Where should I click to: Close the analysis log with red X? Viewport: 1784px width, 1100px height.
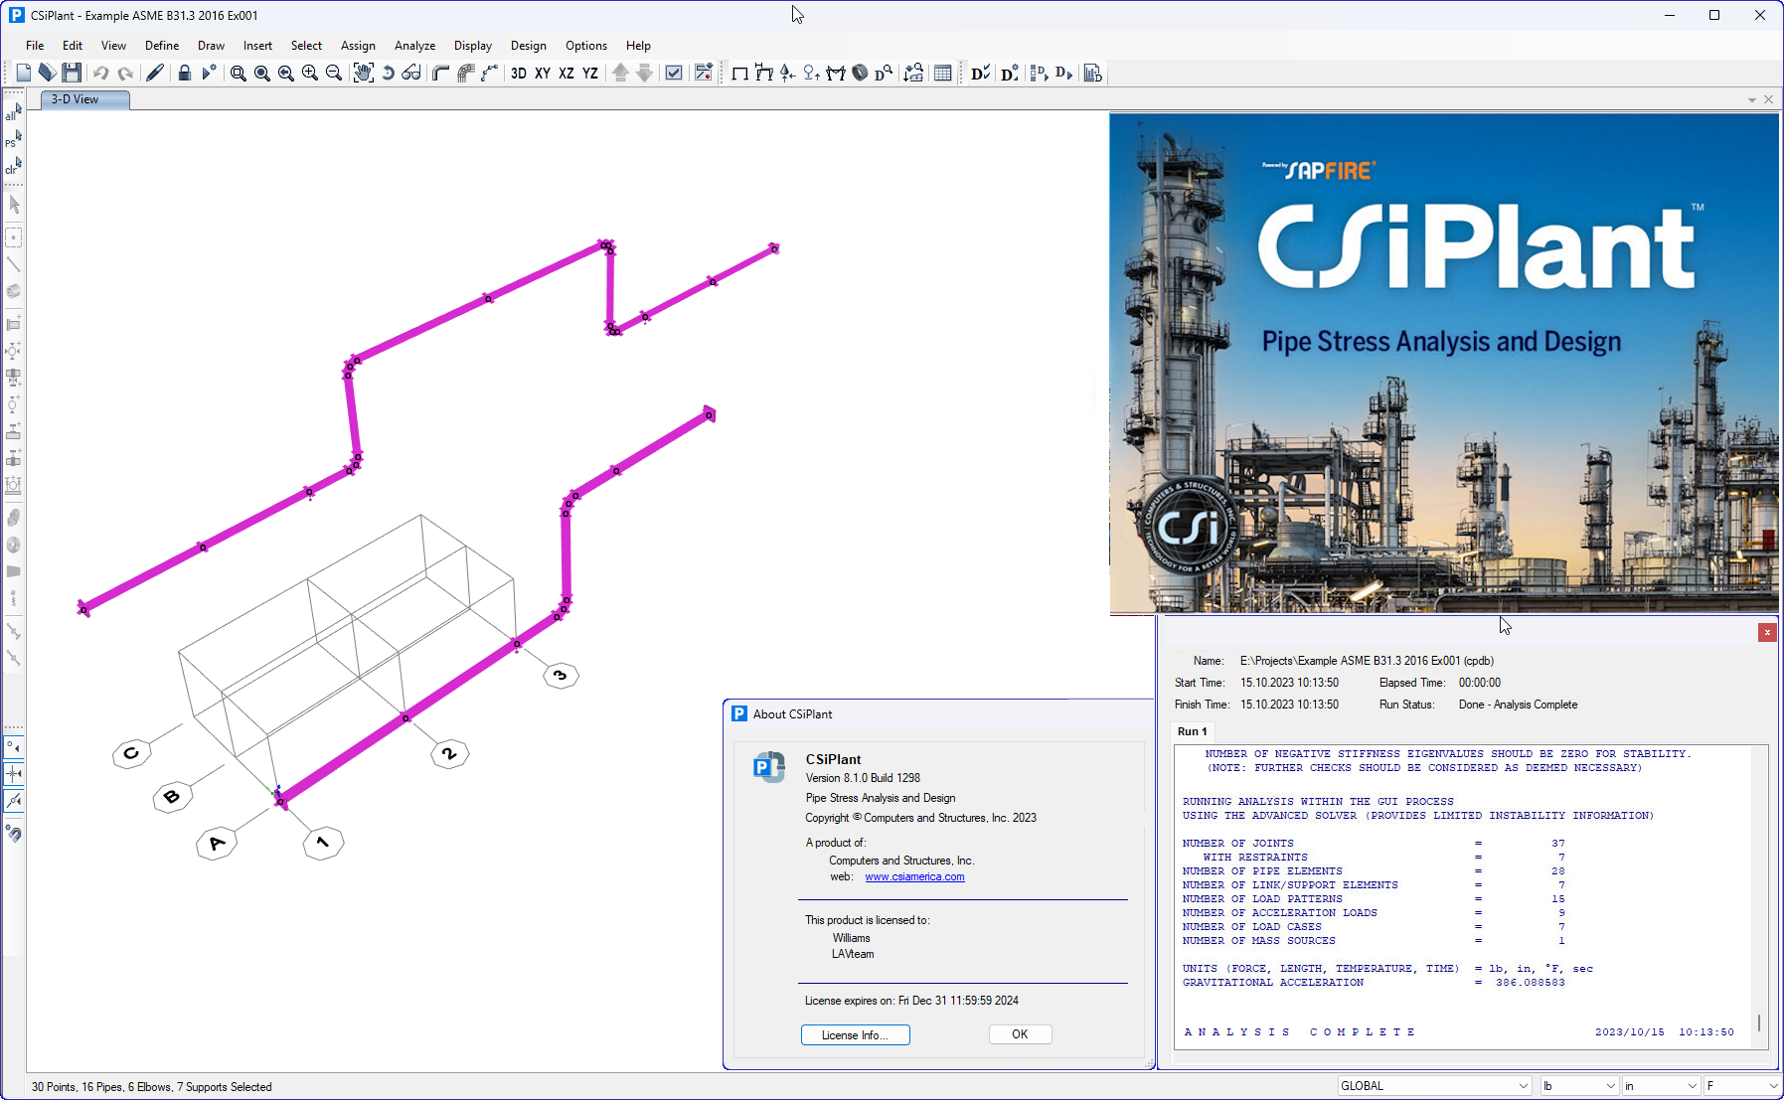tap(1767, 633)
